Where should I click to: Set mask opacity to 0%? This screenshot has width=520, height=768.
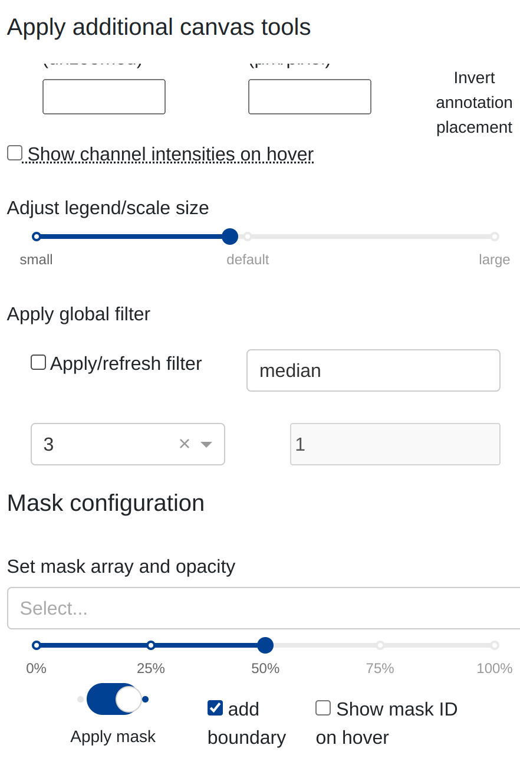37,645
